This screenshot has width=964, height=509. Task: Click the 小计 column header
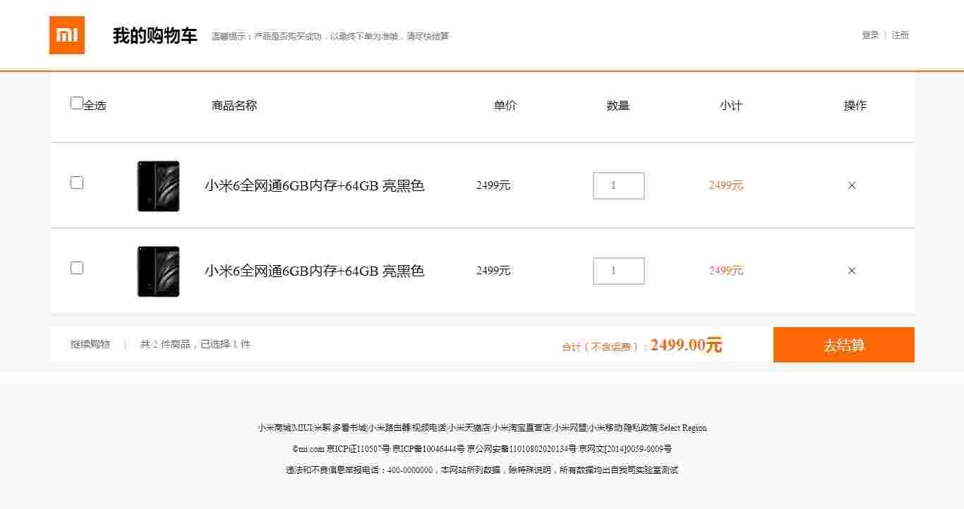[731, 106]
